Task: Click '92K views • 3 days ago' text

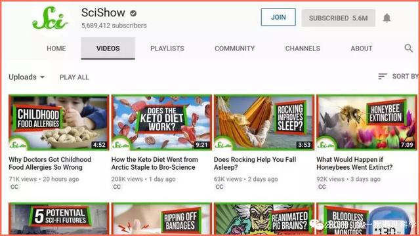Action: (348, 179)
